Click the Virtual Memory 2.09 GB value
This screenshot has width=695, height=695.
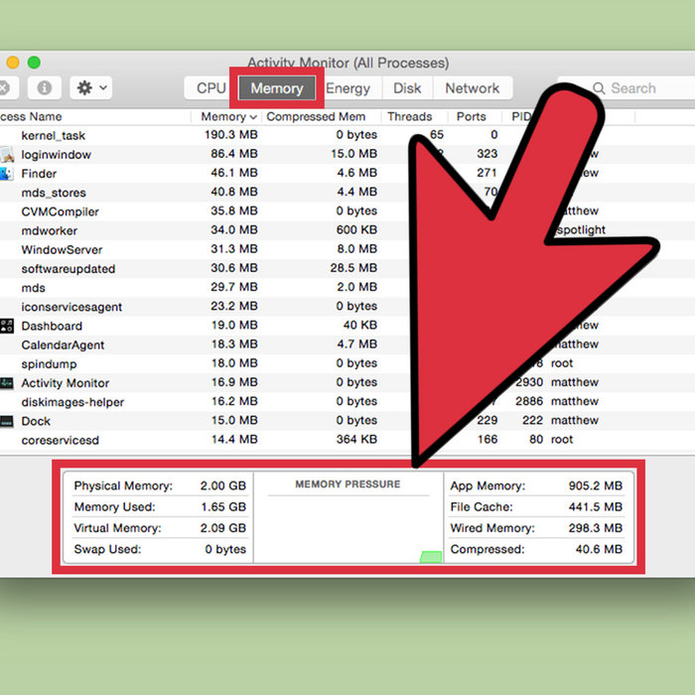coord(223,528)
